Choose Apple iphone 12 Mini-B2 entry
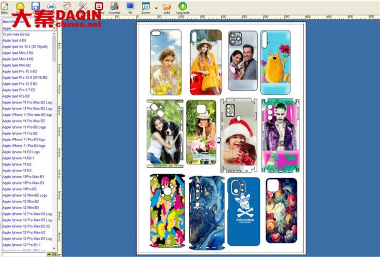Screen dimensions: 380x257 coord(22,201)
